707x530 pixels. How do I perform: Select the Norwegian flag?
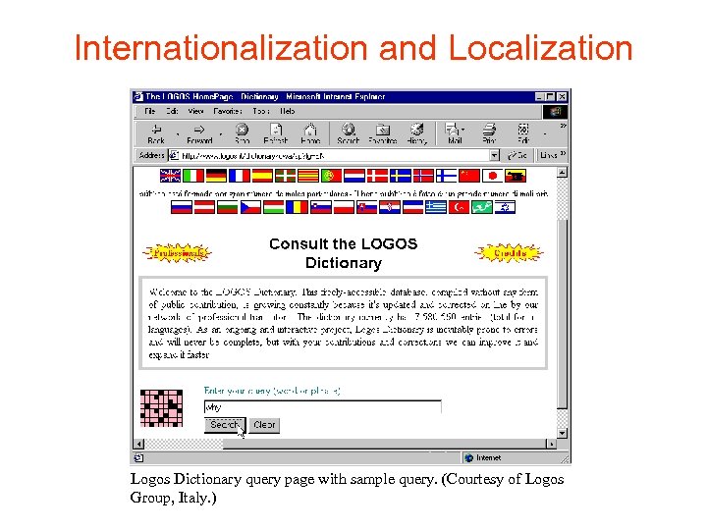[x=423, y=176]
